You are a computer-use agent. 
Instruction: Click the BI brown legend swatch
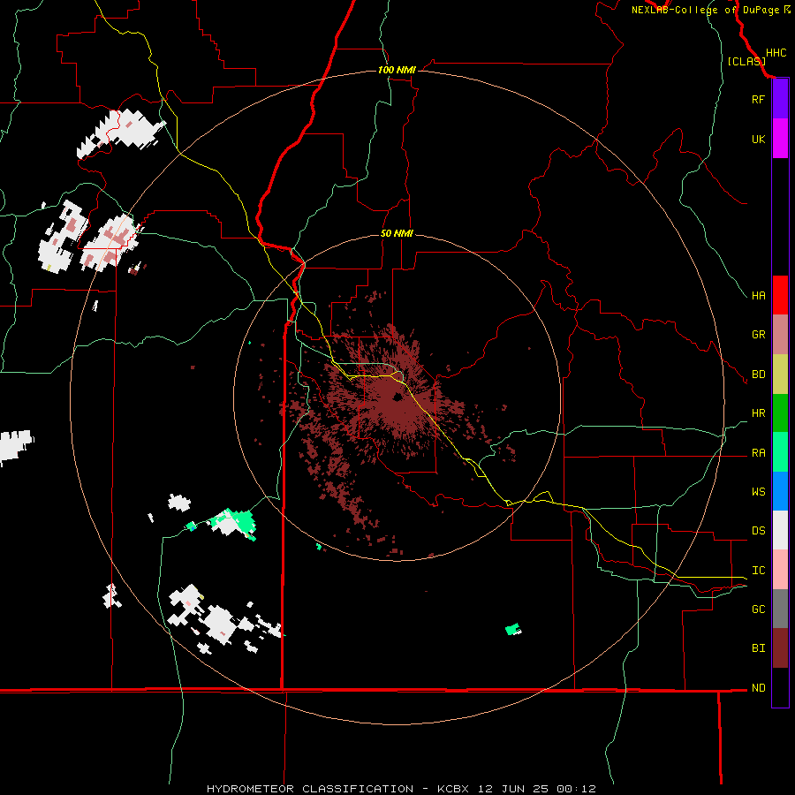click(780, 648)
